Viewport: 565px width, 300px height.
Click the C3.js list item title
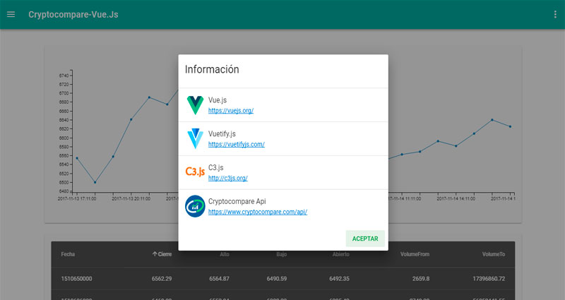tap(216, 167)
